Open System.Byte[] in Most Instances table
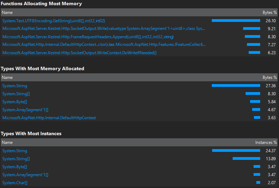 pos(15,167)
